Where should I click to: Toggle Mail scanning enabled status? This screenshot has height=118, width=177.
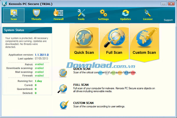click(x=39, y=72)
